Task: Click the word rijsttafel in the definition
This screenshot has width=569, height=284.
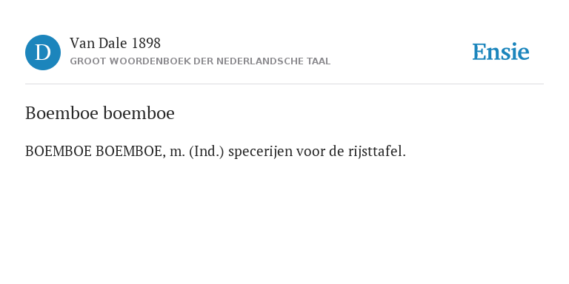Action: (376, 152)
